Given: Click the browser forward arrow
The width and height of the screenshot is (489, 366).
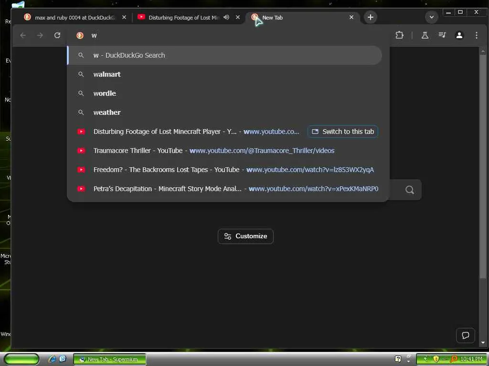Looking at the screenshot, I should click(x=40, y=35).
